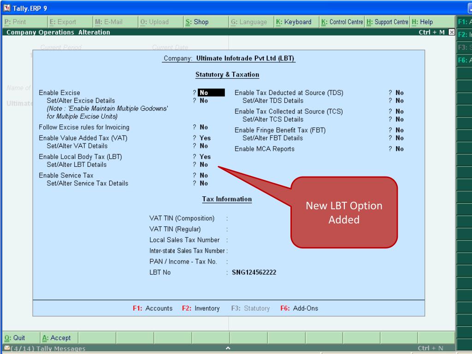Toggle Enable Service Tax value

click(204, 175)
